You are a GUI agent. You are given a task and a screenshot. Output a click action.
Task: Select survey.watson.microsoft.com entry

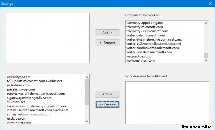click(x=29, y=114)
